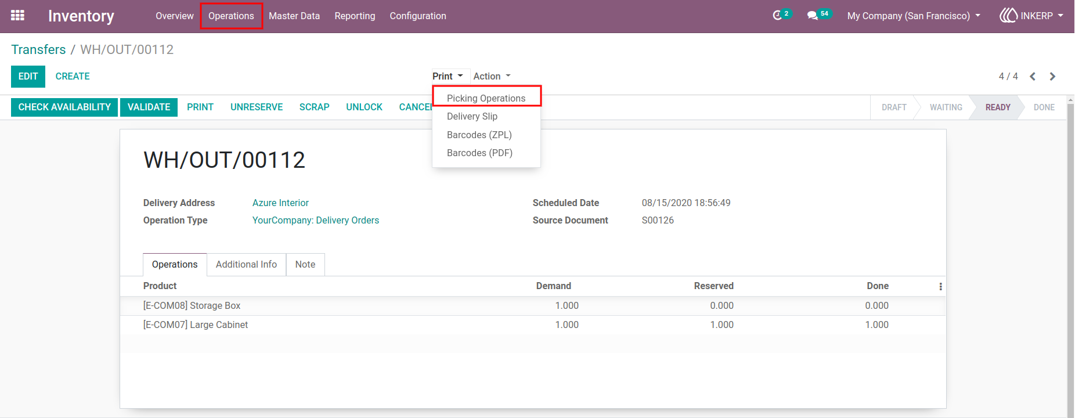This screenshot has width=1075, height=418.
Task: Switch to the Additional Info tab
Action: pyautogui.click(x=246, y=265)
